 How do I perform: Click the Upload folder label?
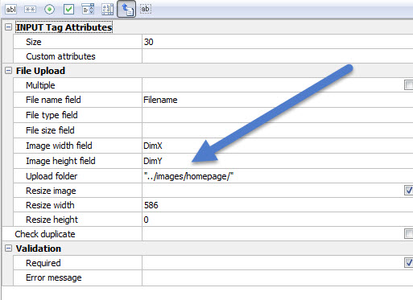coord(52,176)
